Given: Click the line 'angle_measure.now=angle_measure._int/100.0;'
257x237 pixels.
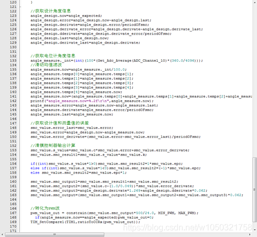Looking at the screenshot, I should point(79,70).
